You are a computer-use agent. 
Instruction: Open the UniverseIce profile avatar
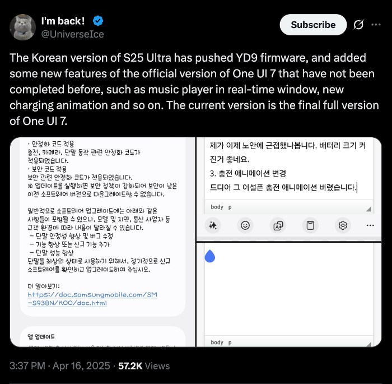point(23,25)
